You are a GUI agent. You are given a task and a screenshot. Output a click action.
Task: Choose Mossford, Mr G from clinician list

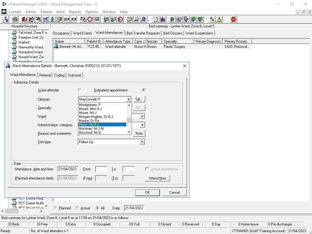coord(102,133)
